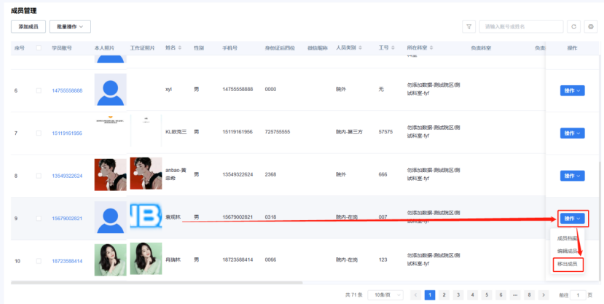The height and width of the screenshot is (304, 604).
Task: Open account link 18723588414
Action: click(x=67, y=261)
